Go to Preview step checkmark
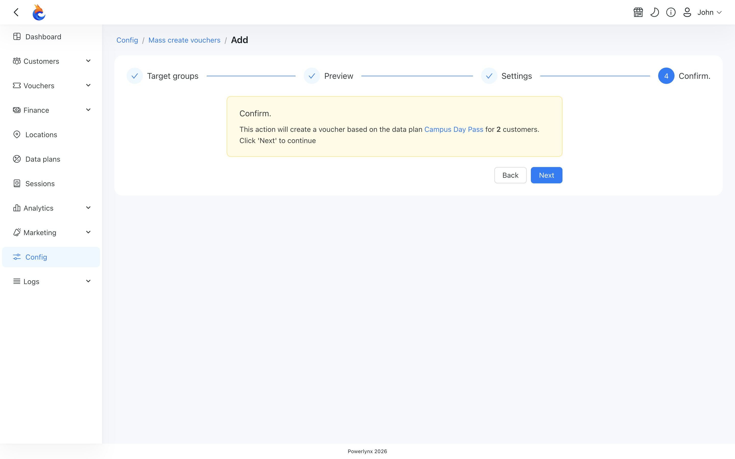The height and width of the screenshot is (459, 735). pyautogui.click(x=312, y=76)
